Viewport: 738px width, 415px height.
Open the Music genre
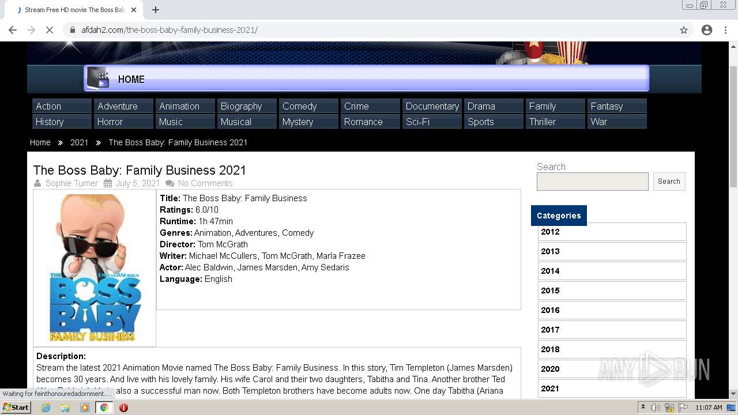[185, 122]
